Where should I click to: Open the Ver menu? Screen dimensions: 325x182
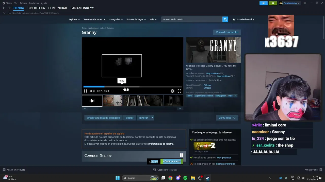(x=16, y=3)
